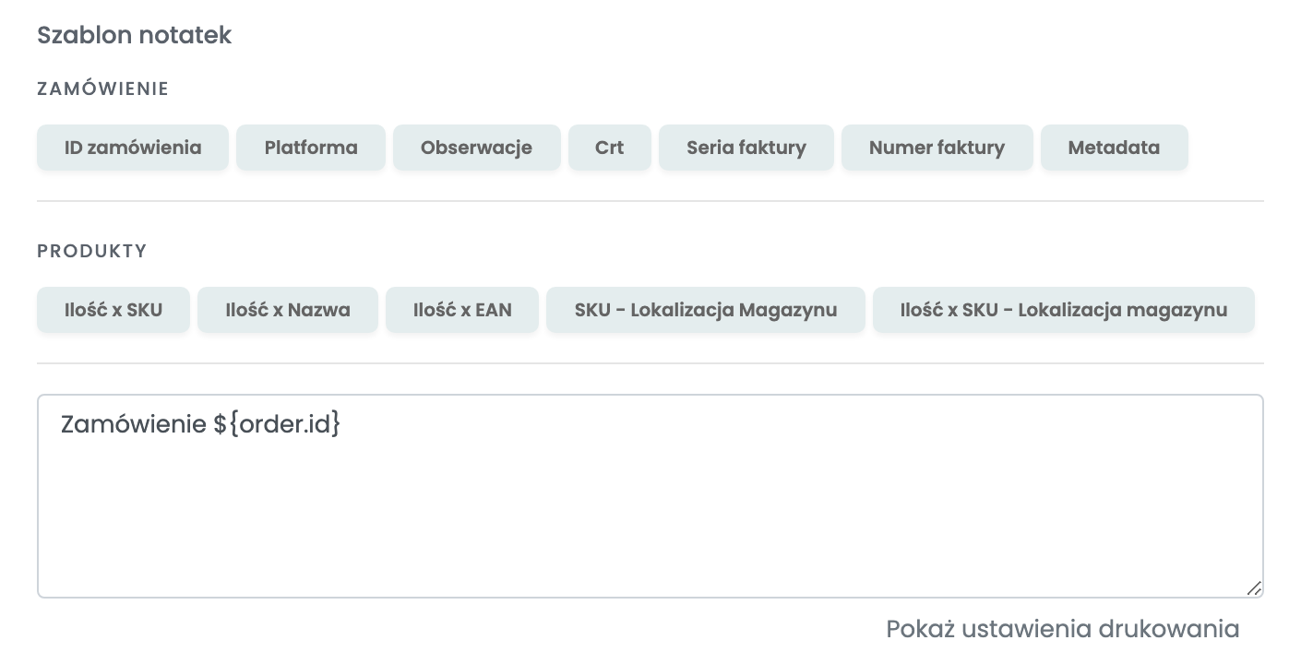Screen dimensions: 1301x664
Task: Click the ZAMÓWIENIE section label
Action: (x=103, y=89)
